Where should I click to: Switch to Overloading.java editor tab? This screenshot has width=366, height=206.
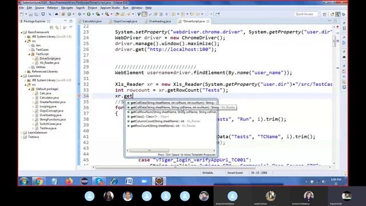point(158,21)
